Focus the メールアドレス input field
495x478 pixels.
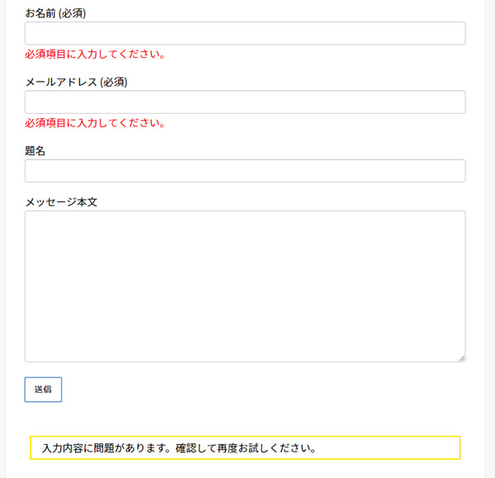(245, 102)
